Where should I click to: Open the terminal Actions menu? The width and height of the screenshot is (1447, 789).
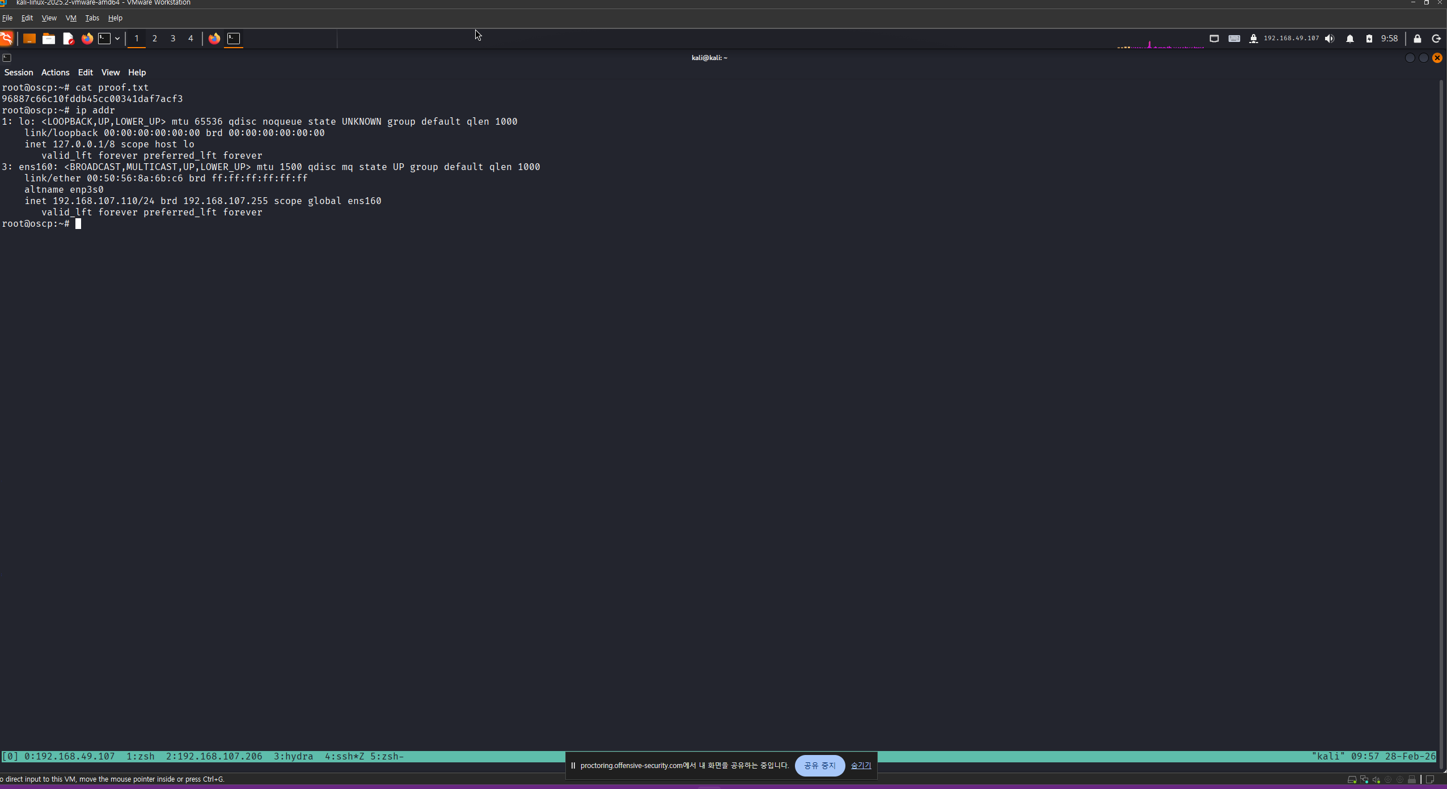click(x=55, y=73)
